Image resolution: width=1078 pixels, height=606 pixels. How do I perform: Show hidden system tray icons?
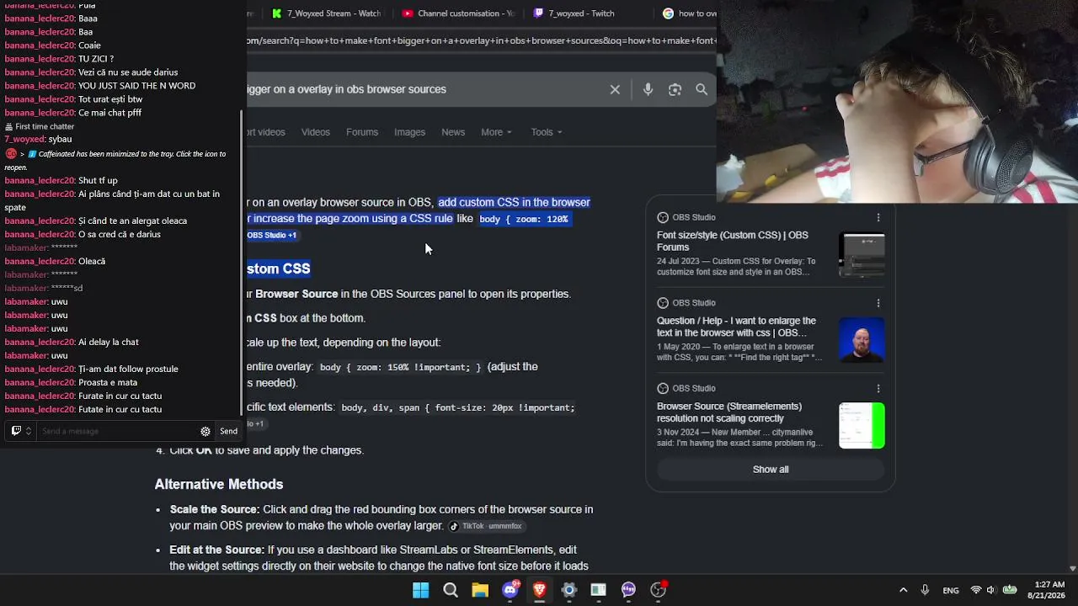[903, 590]
